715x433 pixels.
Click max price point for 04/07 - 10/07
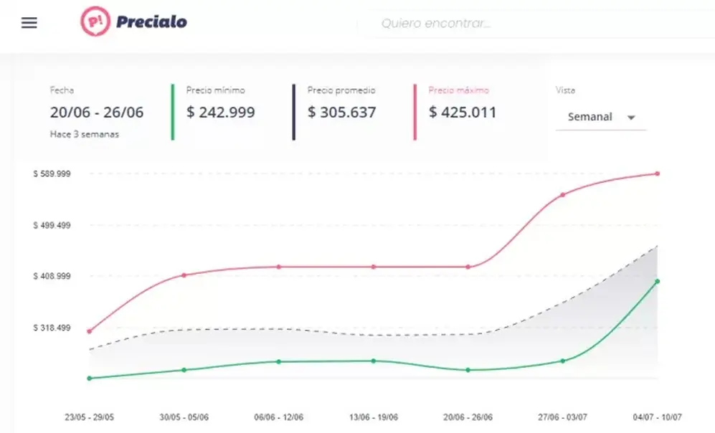[658, 173]
